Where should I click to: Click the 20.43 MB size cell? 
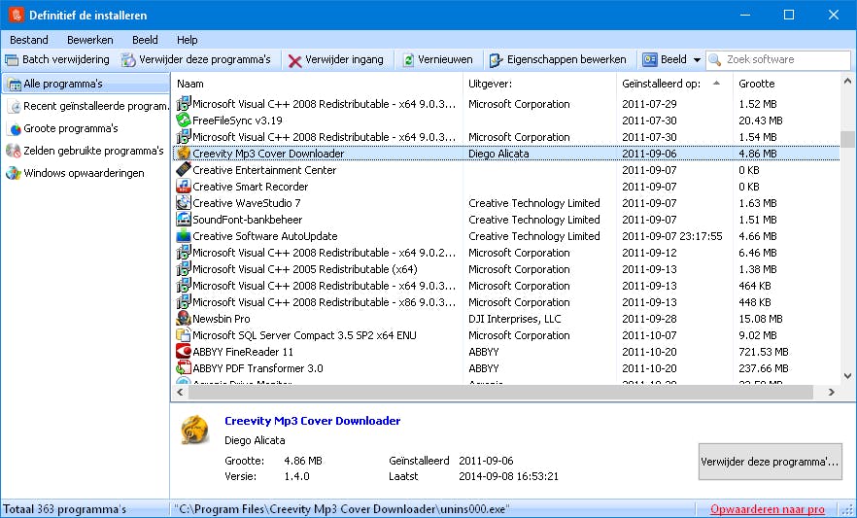point(760,121)
